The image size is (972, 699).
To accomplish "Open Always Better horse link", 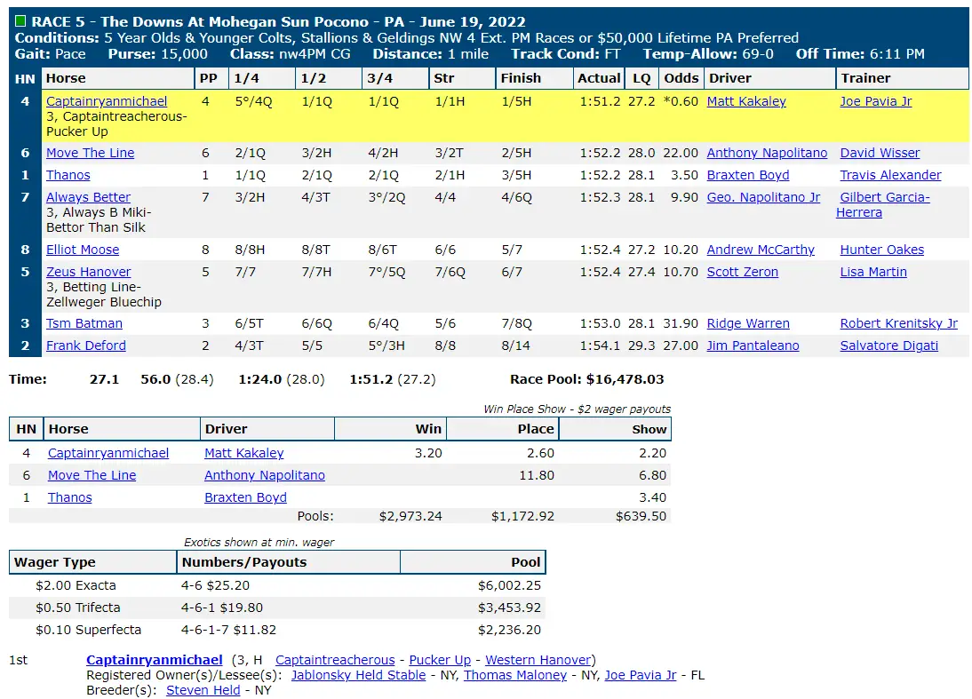I will pos(88,197).
